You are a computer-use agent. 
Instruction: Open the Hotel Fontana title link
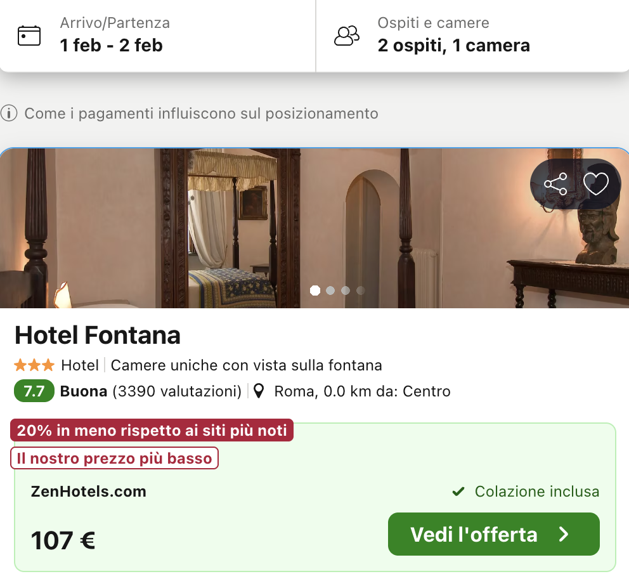point(98,335)
